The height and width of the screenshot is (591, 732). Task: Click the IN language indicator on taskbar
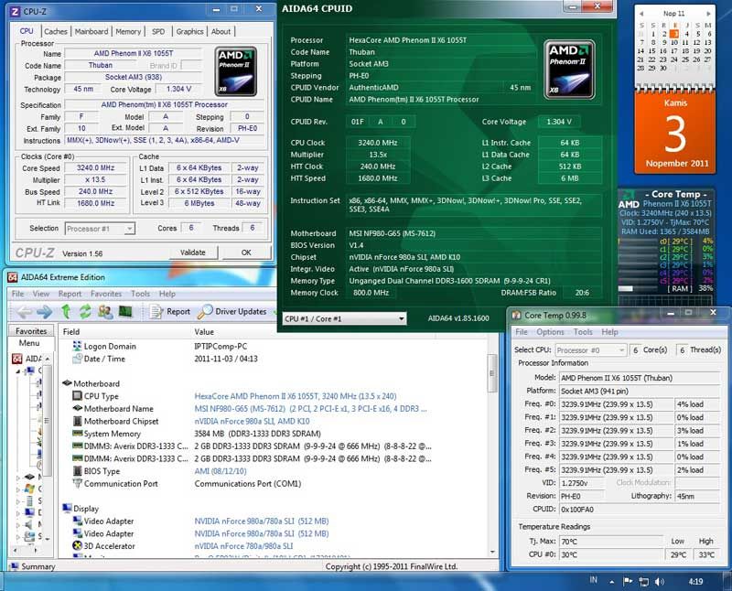[x=593, y=580]
